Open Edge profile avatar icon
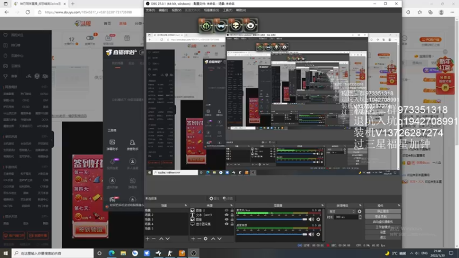The height and width of the screenshot is (258, 459). pyautogui.click(x=441, y=12)
